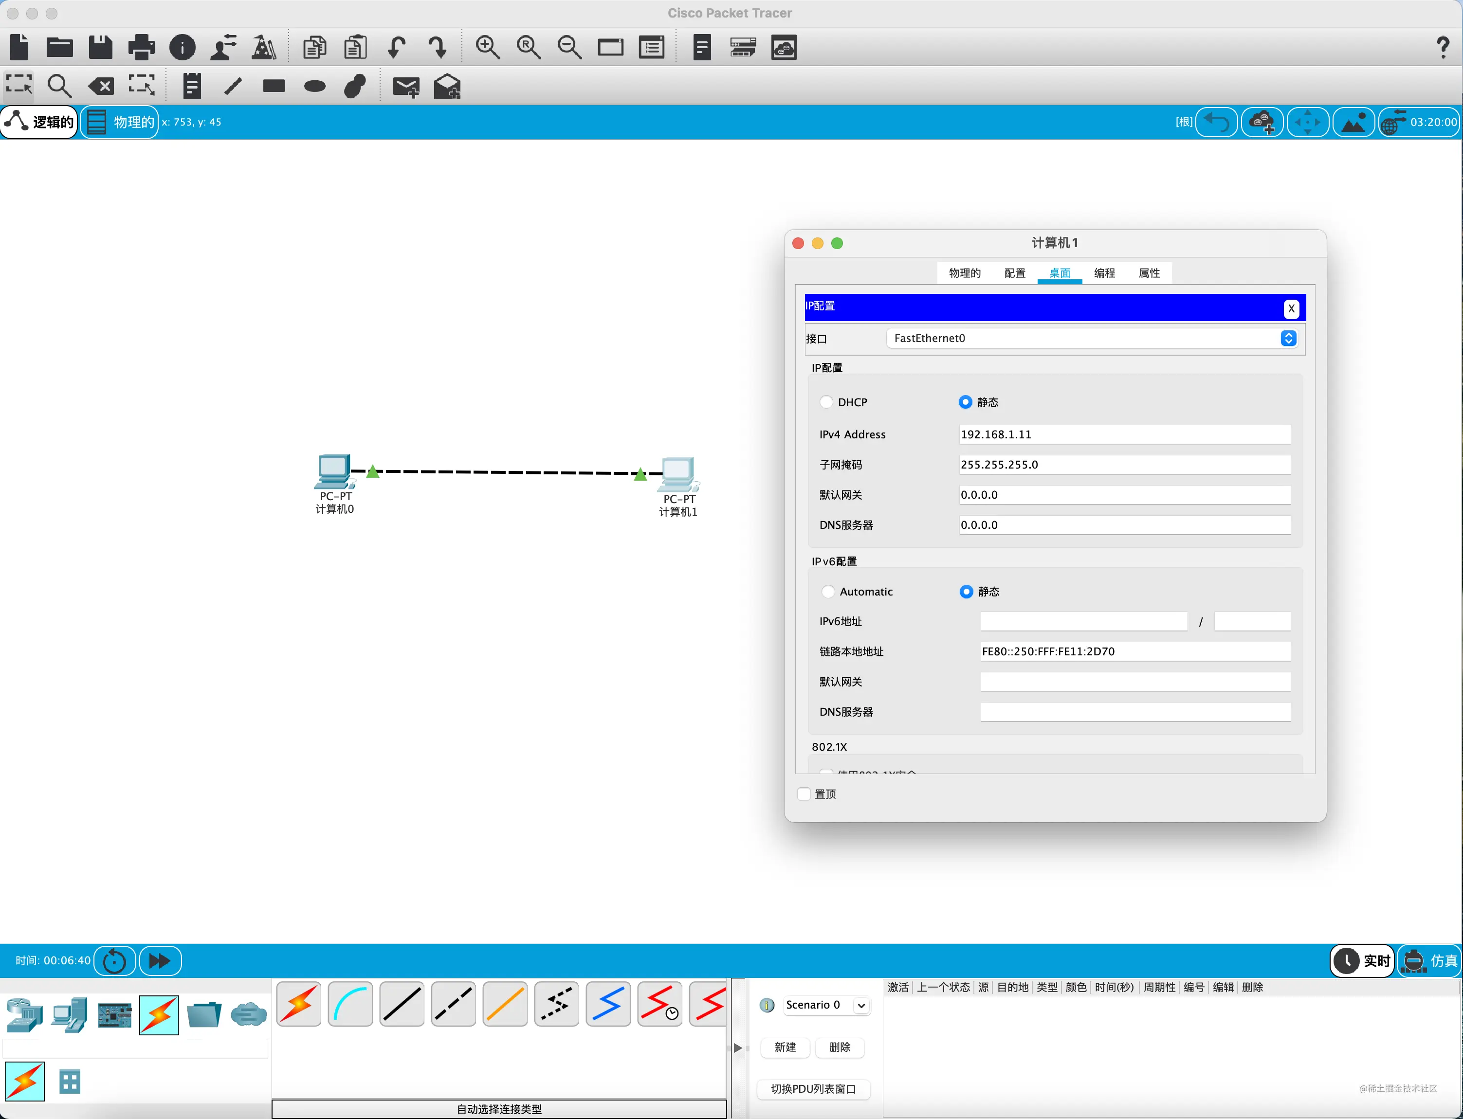
Task: Click the 新建 scenario button
Action: coord(785,1047)
